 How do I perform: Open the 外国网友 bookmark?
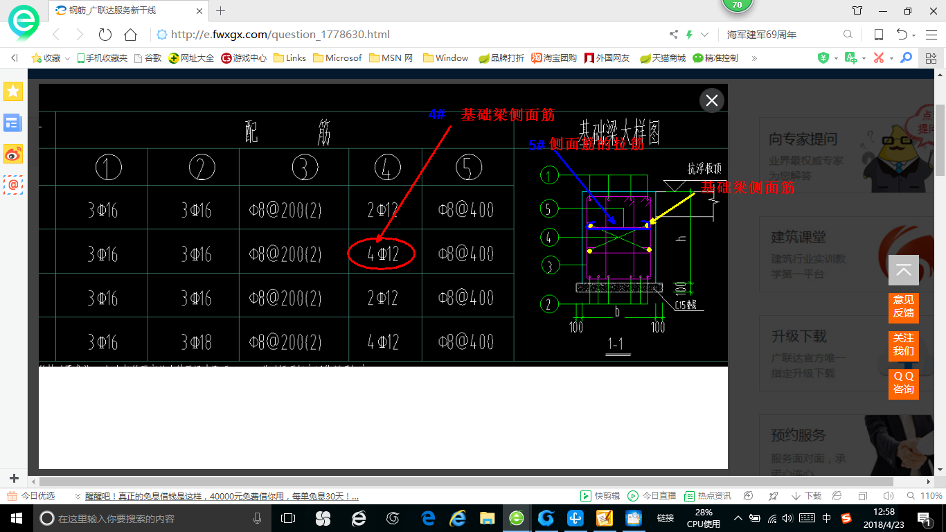[607, 58]
